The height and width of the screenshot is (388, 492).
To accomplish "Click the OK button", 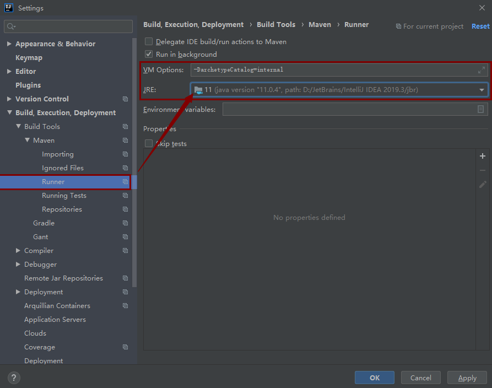I will pos(375,378).
